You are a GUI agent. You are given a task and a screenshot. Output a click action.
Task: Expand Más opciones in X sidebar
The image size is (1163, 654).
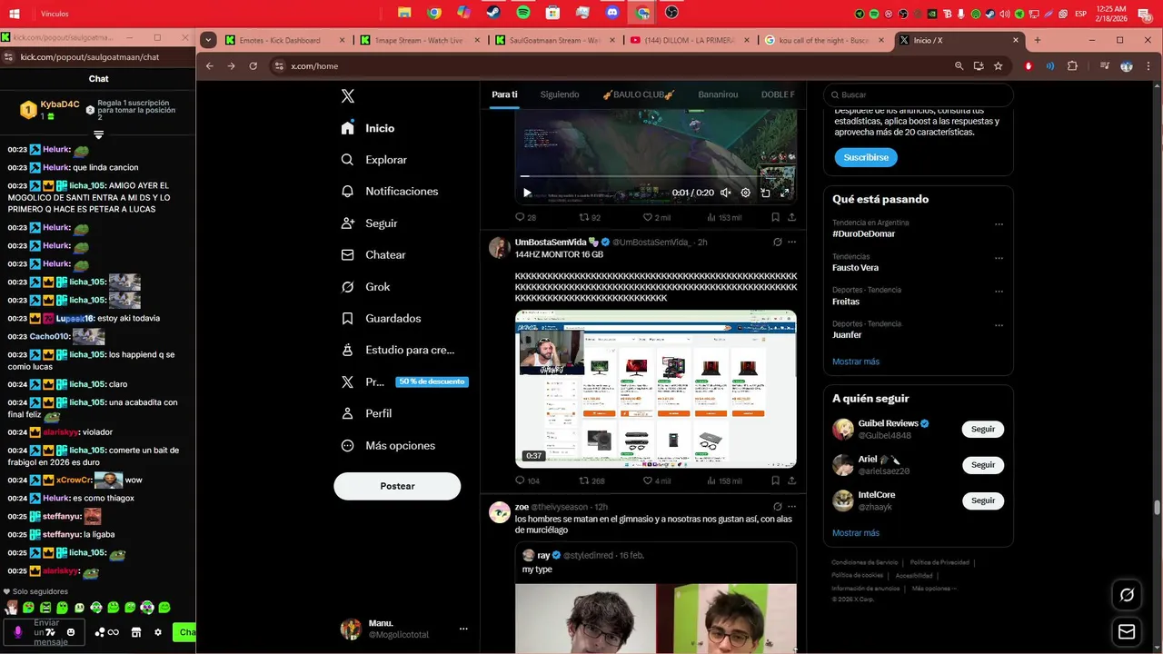(x=388, y=446)
